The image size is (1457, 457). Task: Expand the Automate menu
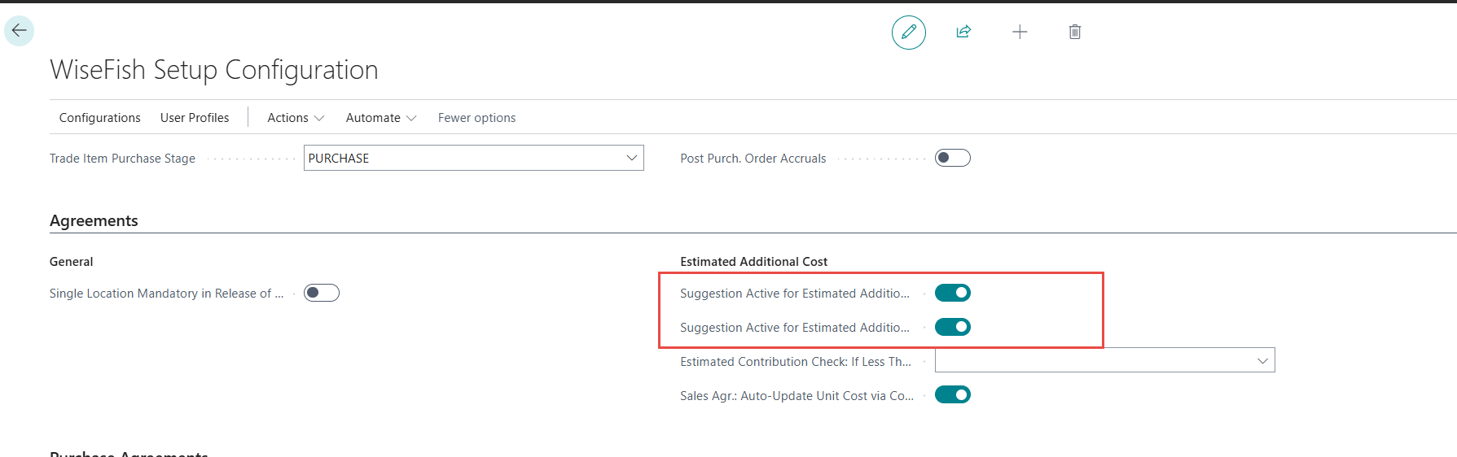coord(380,118)
